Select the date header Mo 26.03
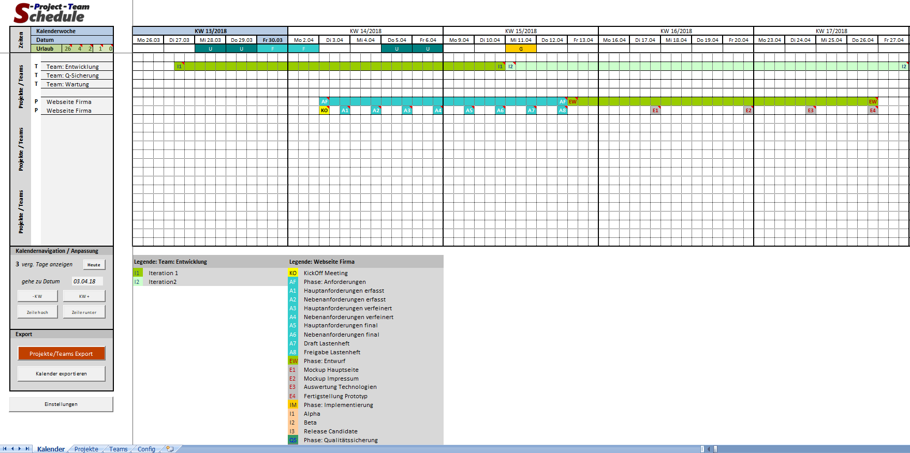This screenshot has height=453, width=910. tap(148, 40)
